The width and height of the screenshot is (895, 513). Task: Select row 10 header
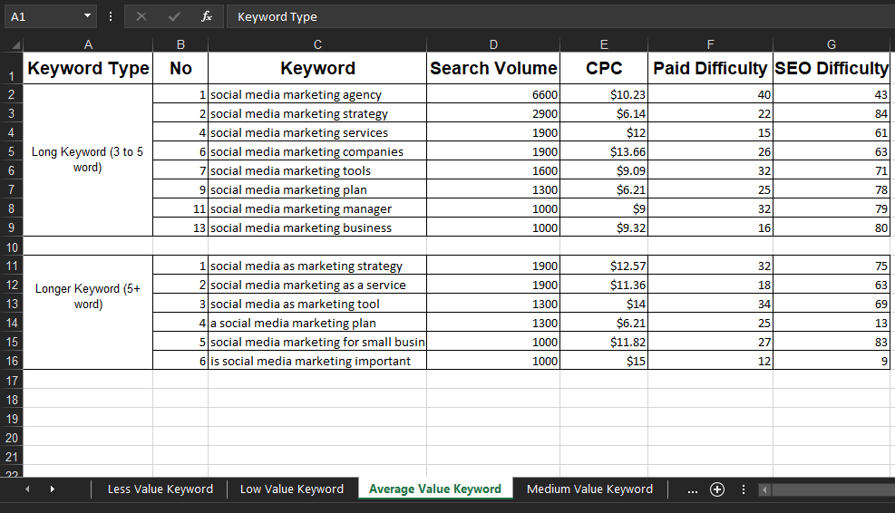coord(11,247)
